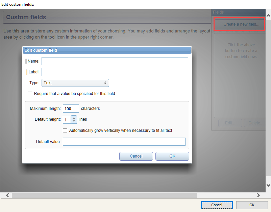Click the Maximum length input box

click(71, 109)
